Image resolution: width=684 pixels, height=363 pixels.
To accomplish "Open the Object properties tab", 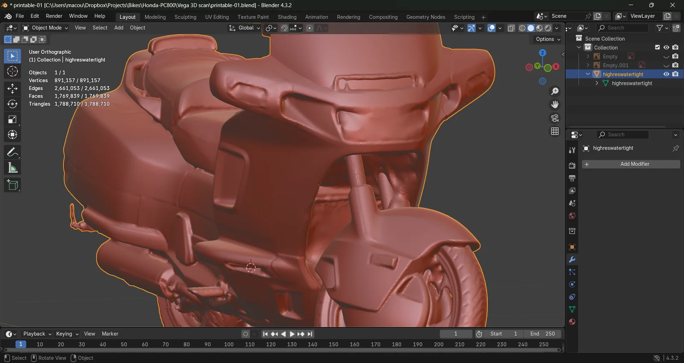I will coord(572,247).
